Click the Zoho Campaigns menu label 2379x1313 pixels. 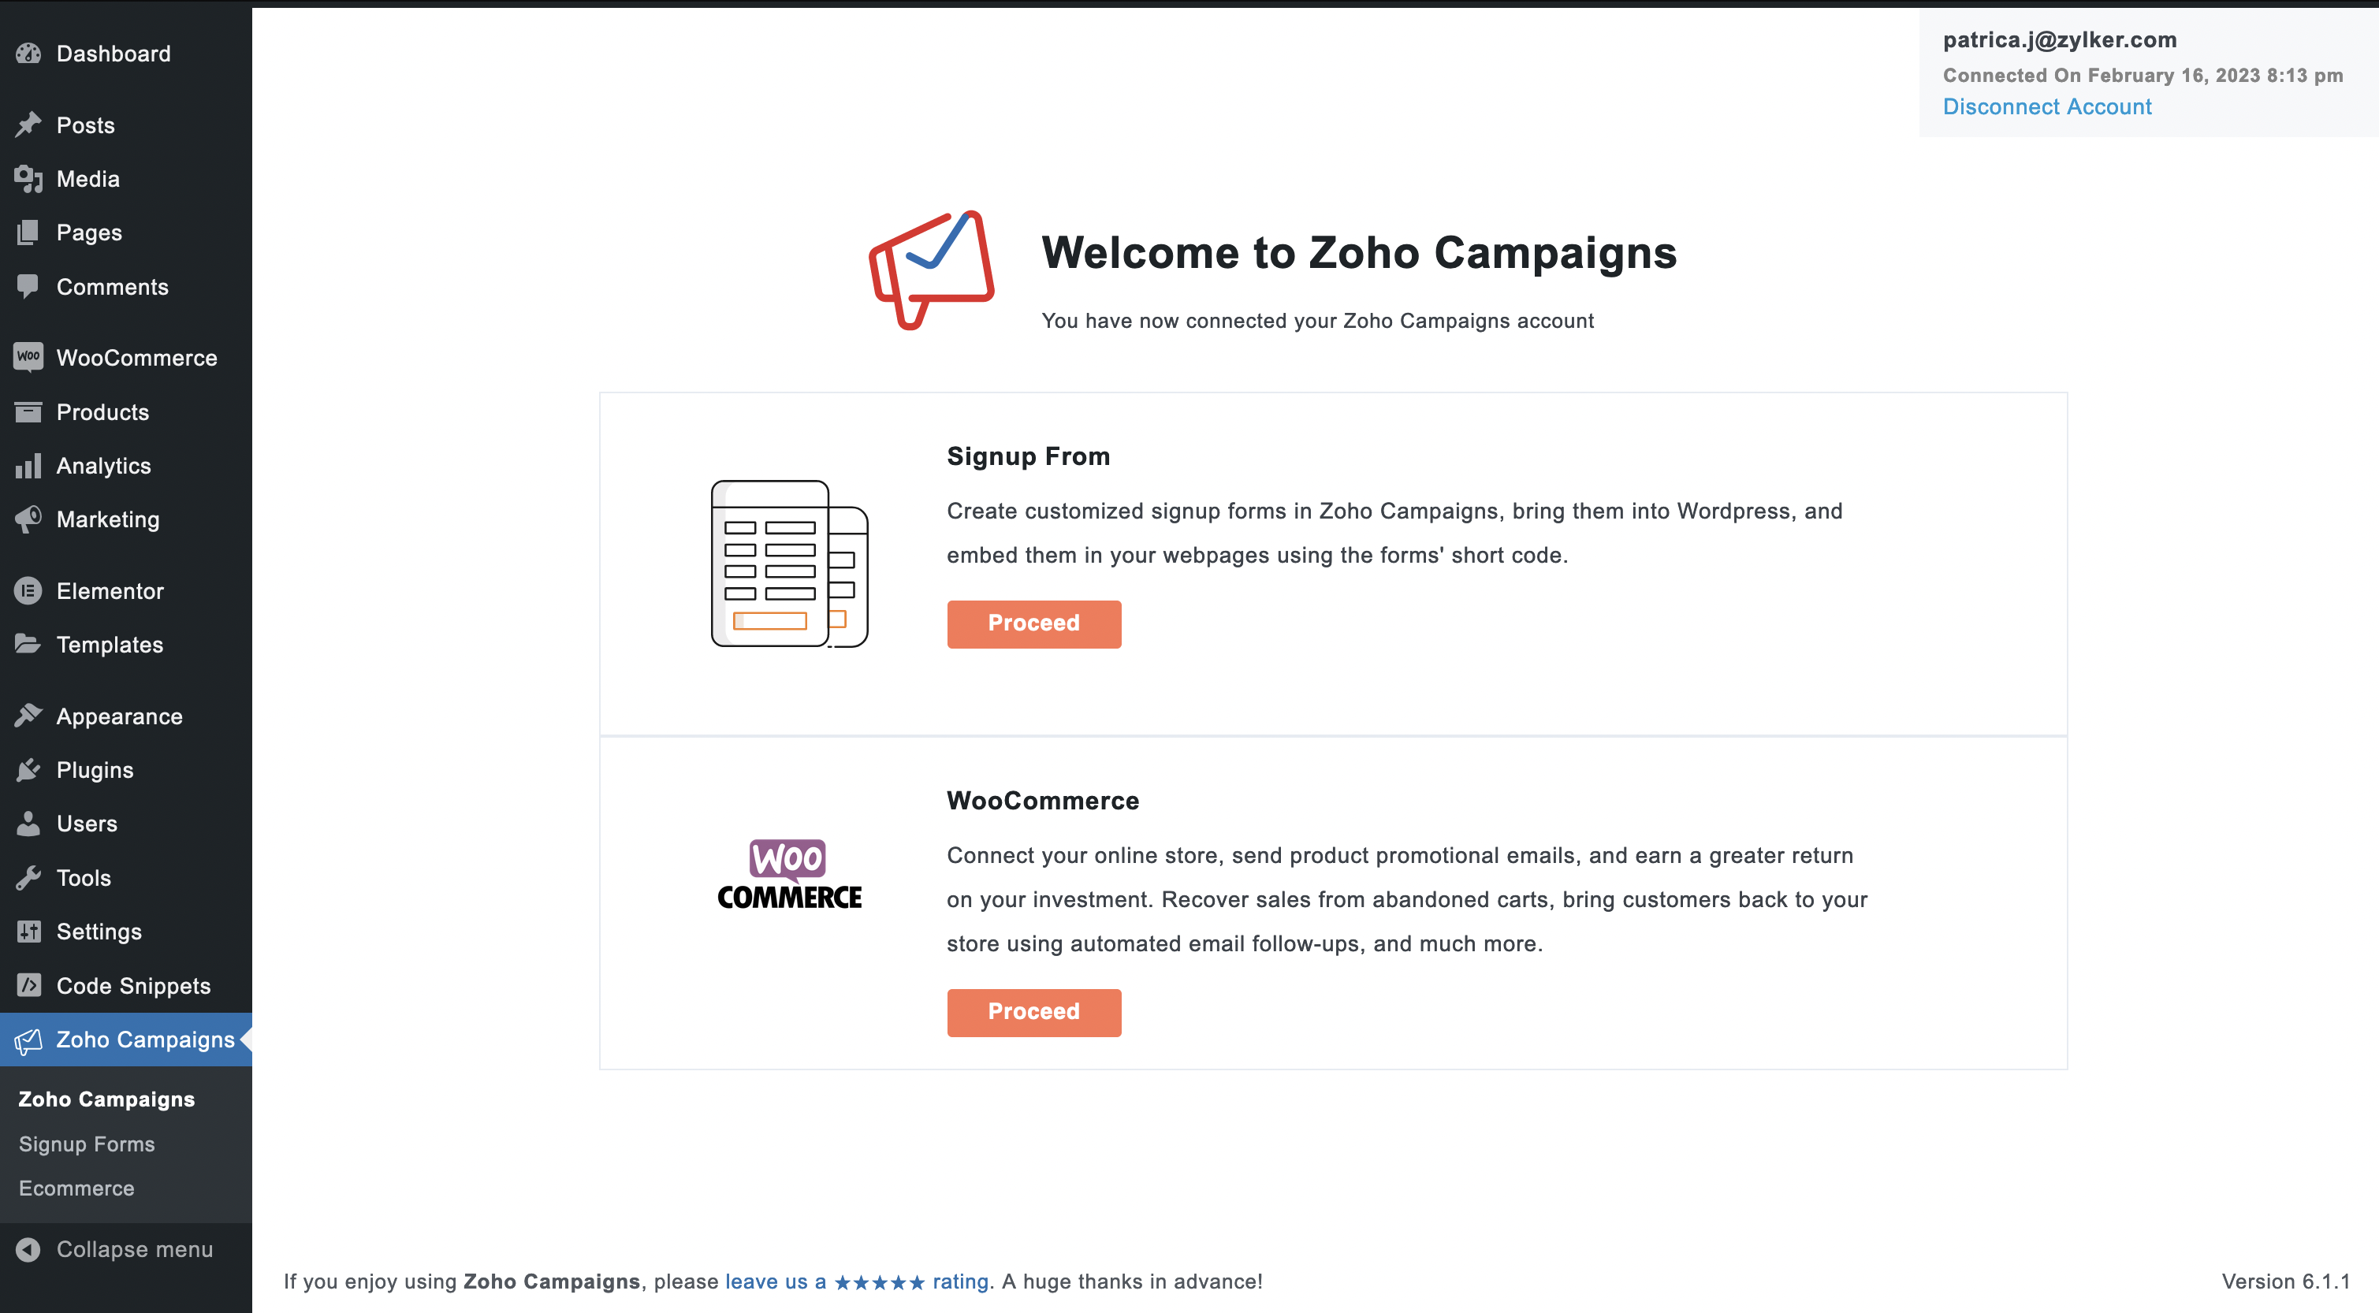click(x=144, y=1040)
